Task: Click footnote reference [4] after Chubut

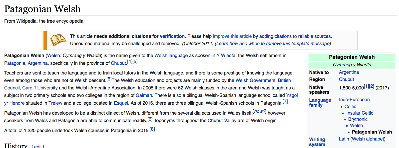Action: point(129,62)
